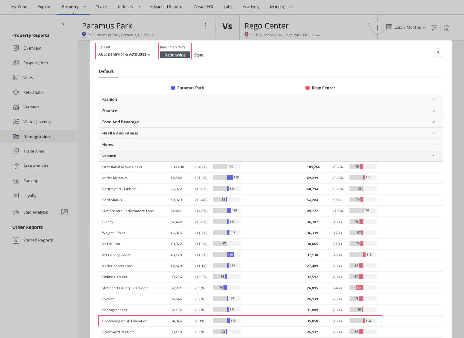Open the filter sliders settings icon
The image size is (464, 338).
click(434, 28)
